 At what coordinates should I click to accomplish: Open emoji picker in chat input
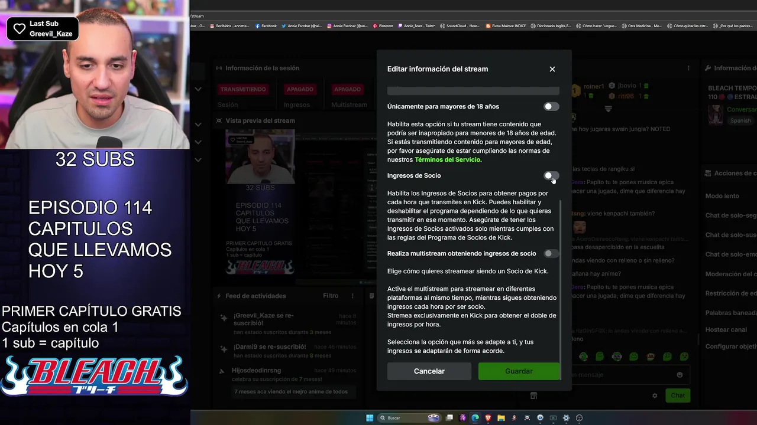(680, 375)
